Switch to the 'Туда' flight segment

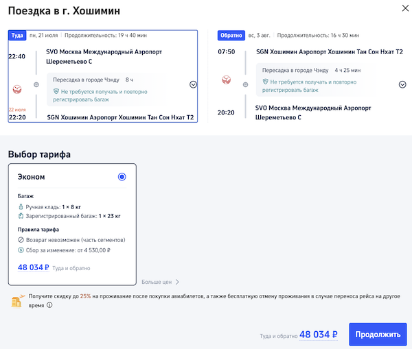[16, 35]
